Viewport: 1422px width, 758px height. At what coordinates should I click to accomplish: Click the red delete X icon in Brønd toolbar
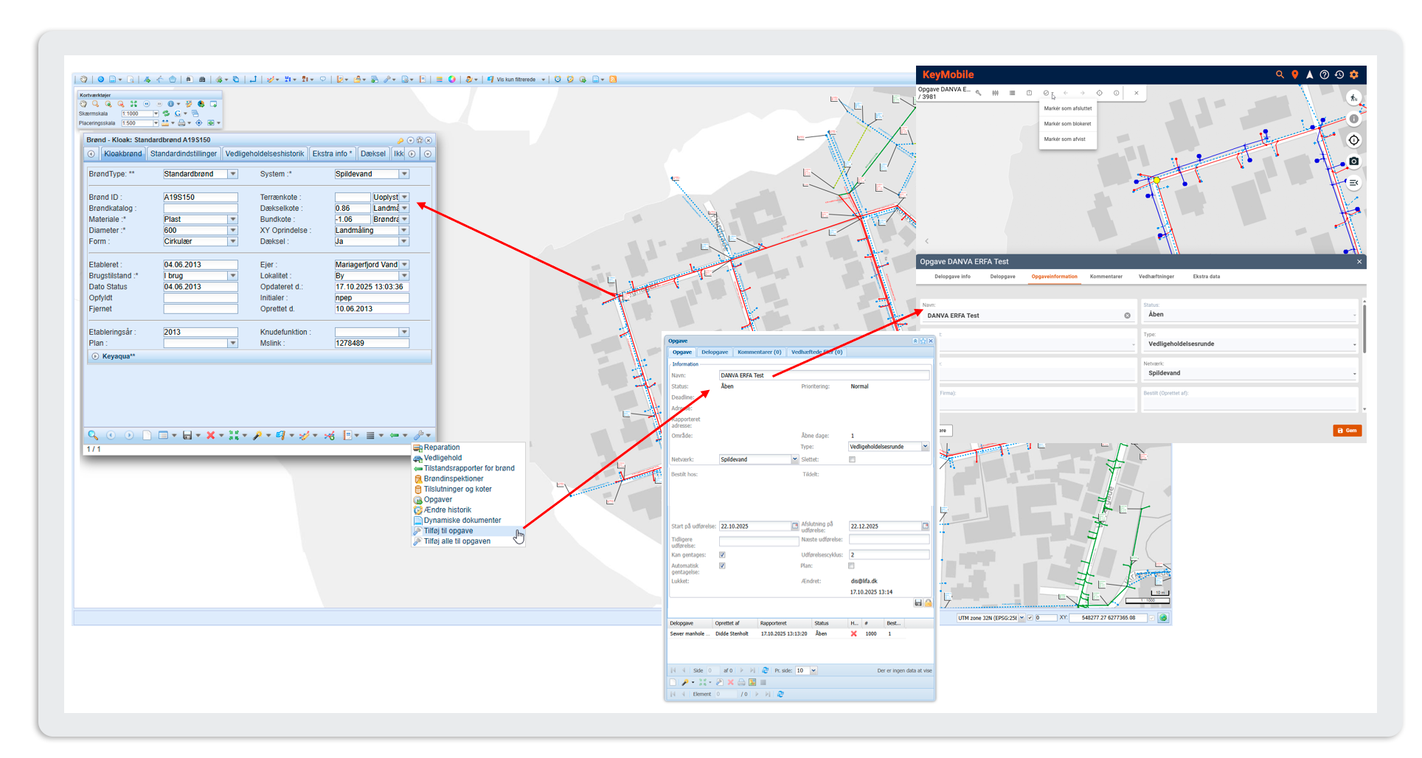pos(210,436)
